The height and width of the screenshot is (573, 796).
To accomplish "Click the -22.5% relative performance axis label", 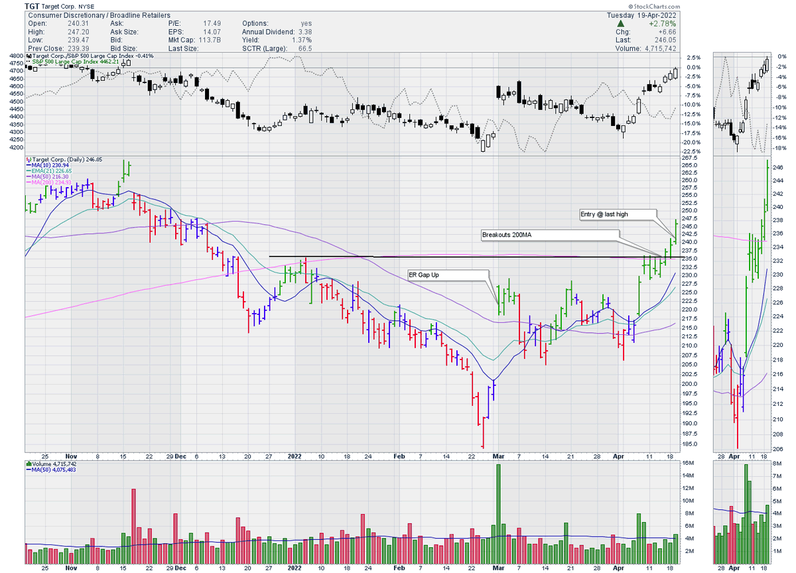I will (690, 151).
